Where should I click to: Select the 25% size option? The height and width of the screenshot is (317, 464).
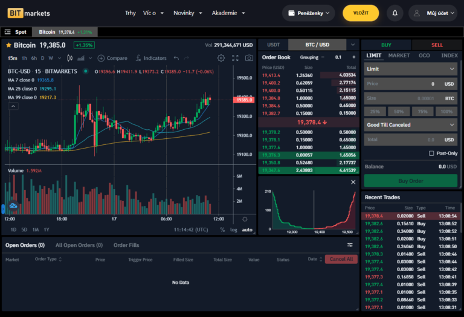pos(375,112)
